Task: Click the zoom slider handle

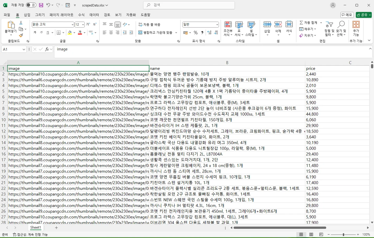Action: click(343, 235)
